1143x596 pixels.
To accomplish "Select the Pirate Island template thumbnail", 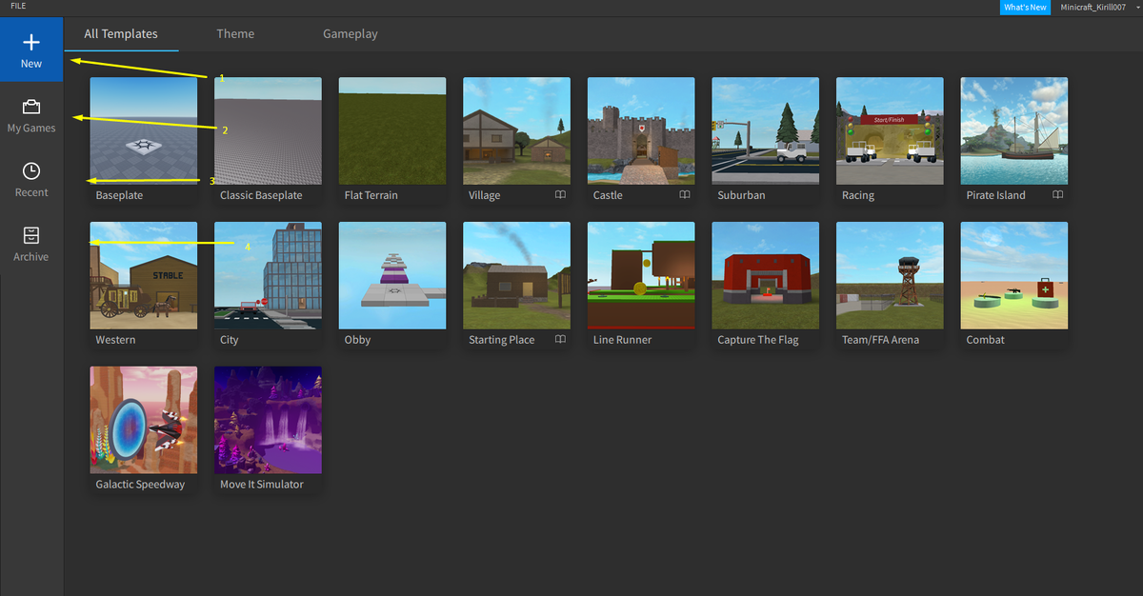I will pyautogui.click(x=1014, y=130).
